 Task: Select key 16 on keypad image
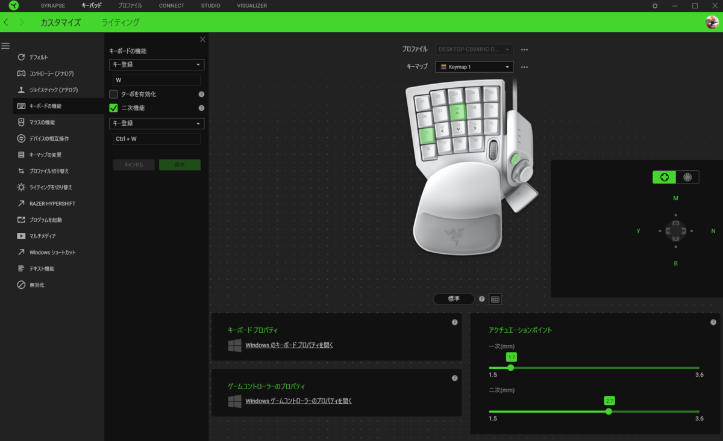[428, 152]
